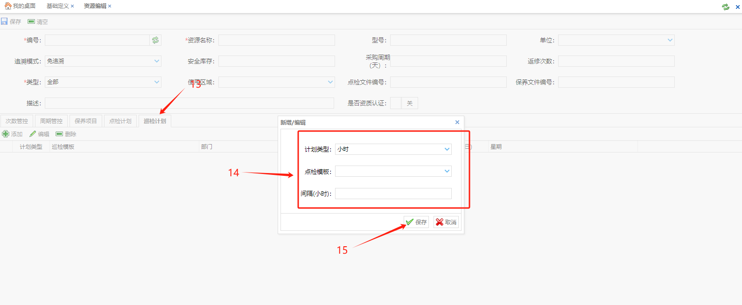Click the 间隔(小时) input field
Screen dimensions: 742x305
point(393,194)
